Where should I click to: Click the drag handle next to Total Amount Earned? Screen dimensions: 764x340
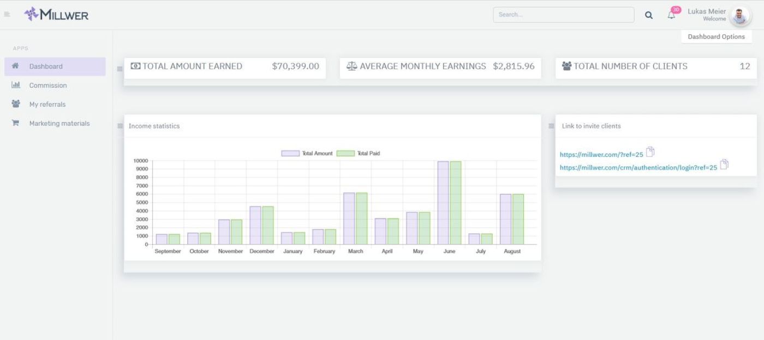coord(120,69)
